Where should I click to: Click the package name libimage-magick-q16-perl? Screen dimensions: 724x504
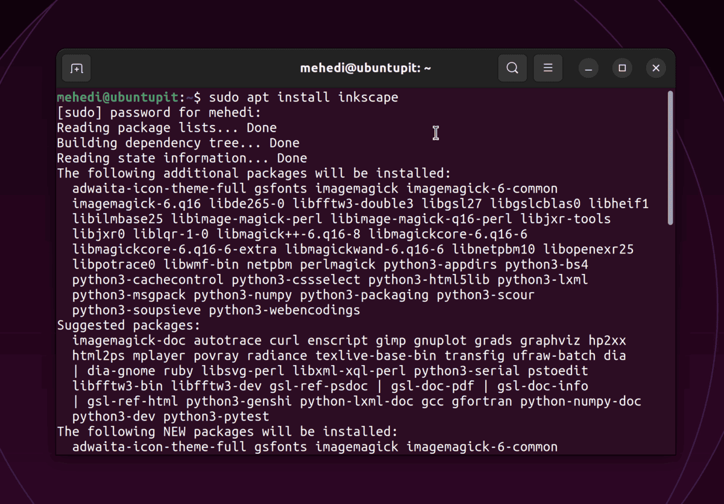421,219
